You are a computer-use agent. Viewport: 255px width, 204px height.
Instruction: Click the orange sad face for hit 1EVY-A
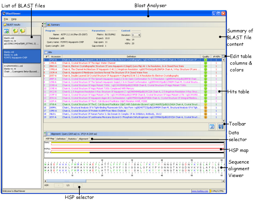(x=205, y=117)
